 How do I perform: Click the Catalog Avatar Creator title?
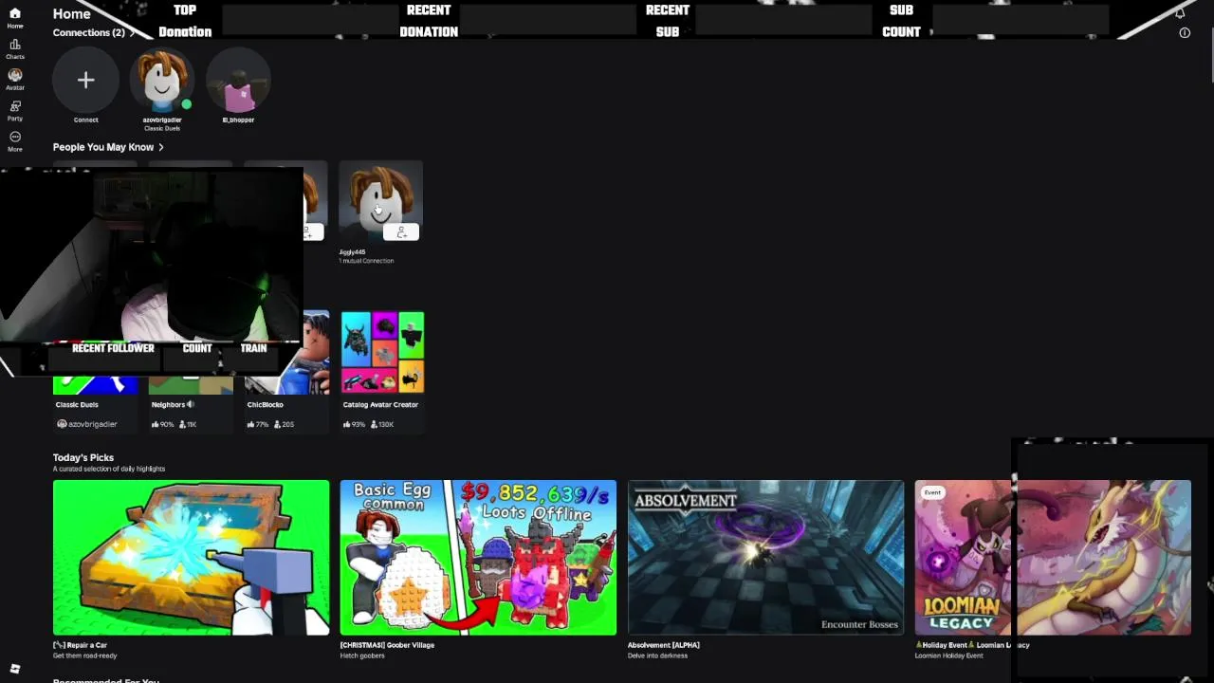[x=380, y=404]
